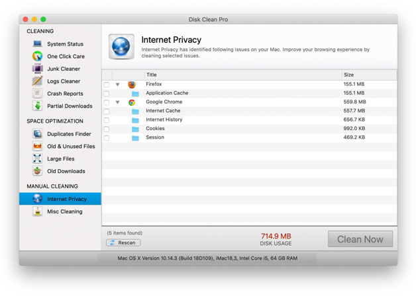Click the Google Chrome browser icon
The height and width of the screenshot is (296, 416).
[x=132, y=102]
